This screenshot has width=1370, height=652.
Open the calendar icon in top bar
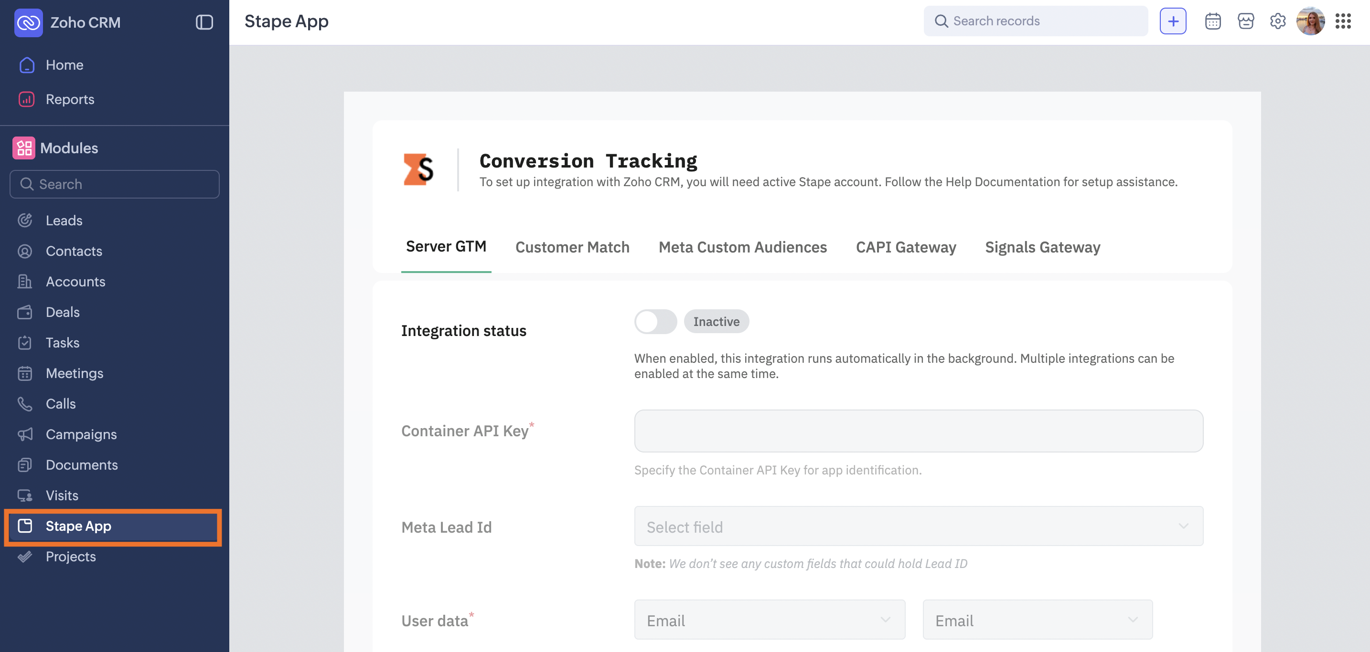click(1212, 21)
